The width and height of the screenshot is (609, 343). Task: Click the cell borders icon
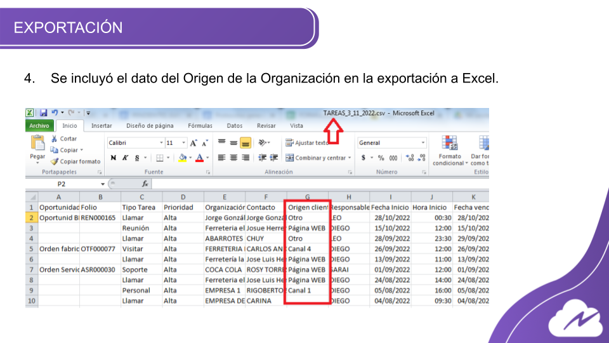coord(160,158)
